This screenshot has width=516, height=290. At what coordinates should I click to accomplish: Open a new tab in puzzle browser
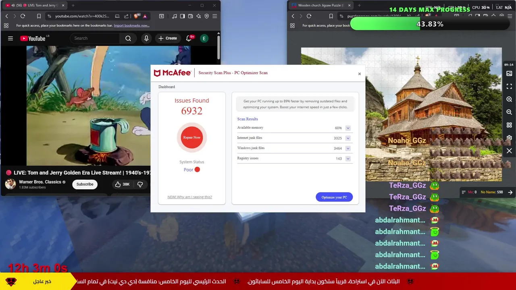(x=359, y=5)
